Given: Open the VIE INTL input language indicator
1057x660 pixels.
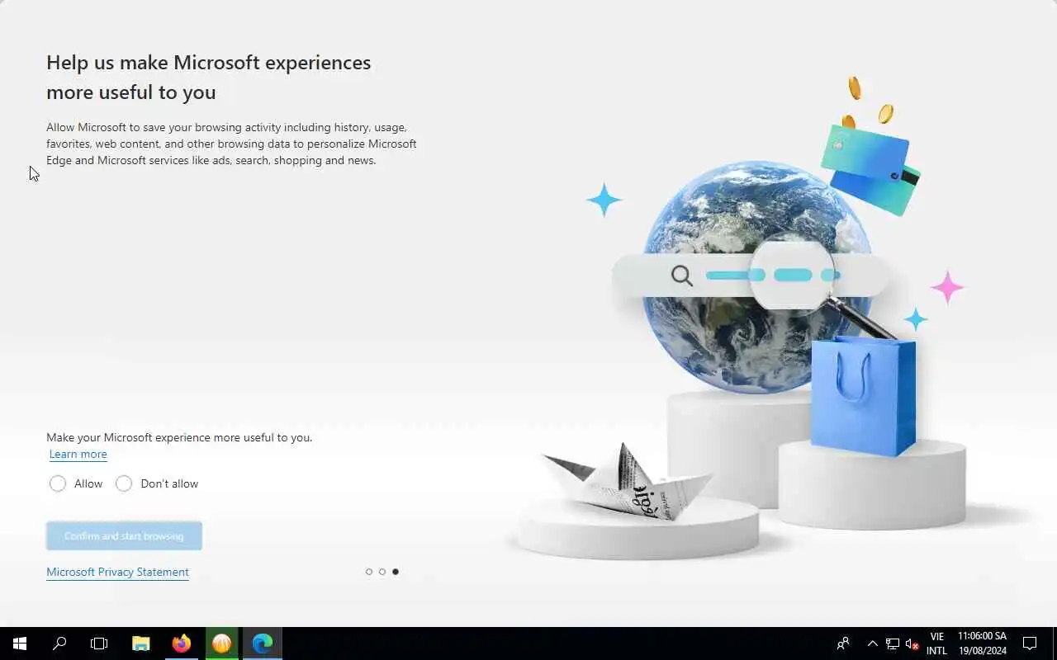Looking at the screenshot, I should pyautogui.click(x=936, y=643).
